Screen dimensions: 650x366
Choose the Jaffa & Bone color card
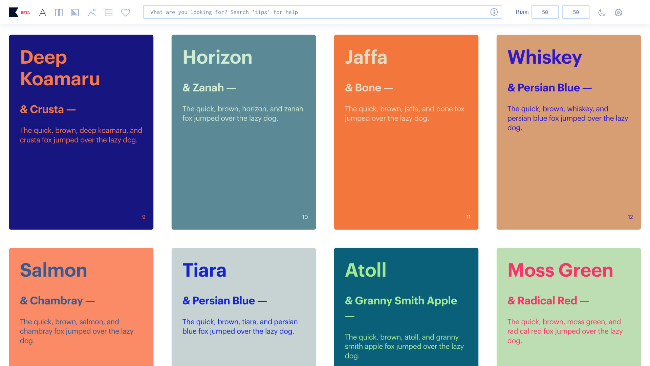(x=406, y=132)
